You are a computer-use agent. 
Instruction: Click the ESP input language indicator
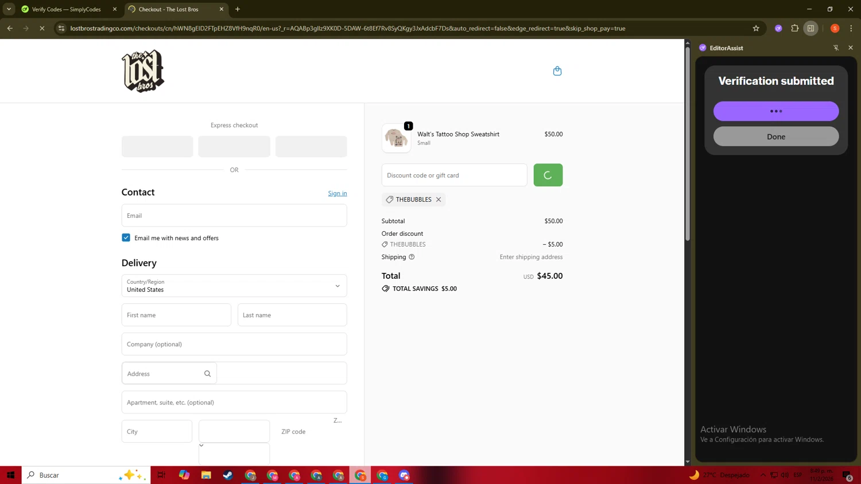pyautogui.click(x=798, y=475)
